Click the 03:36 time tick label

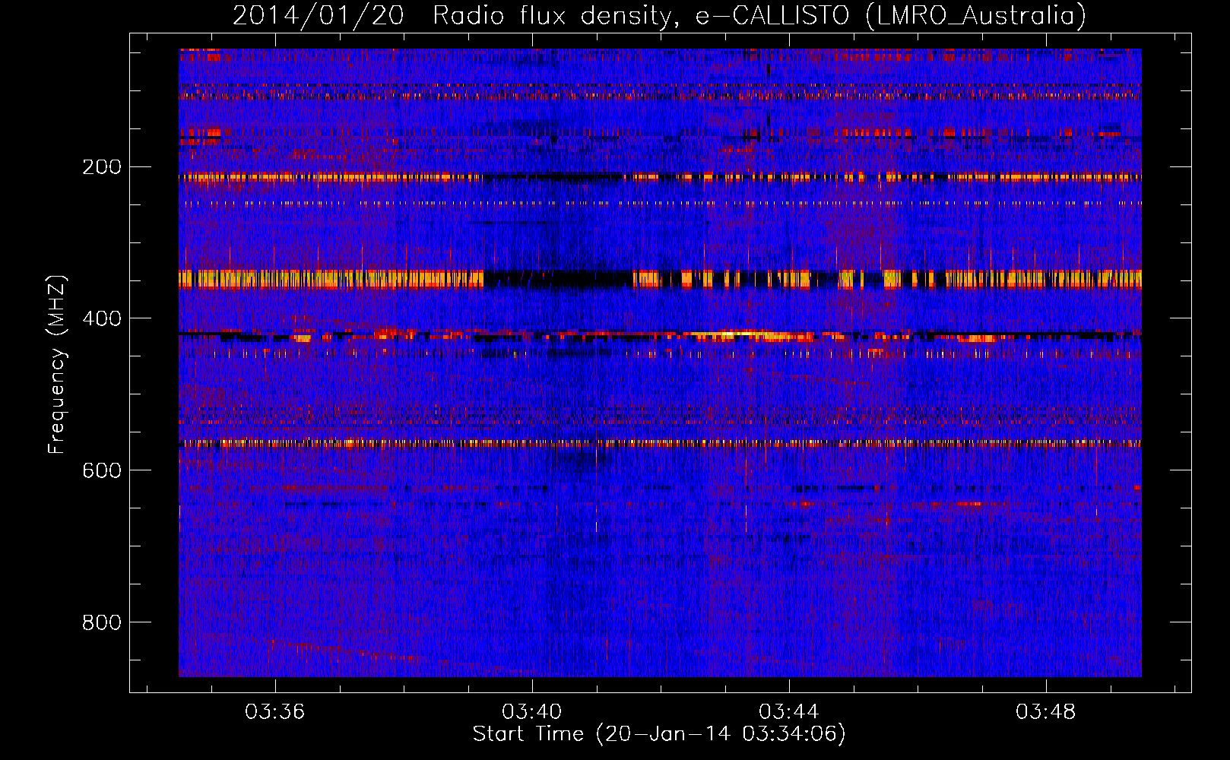[274, 711]
